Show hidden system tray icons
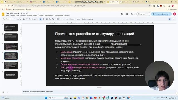Screen dimensions: 178x100 [152, 98]
